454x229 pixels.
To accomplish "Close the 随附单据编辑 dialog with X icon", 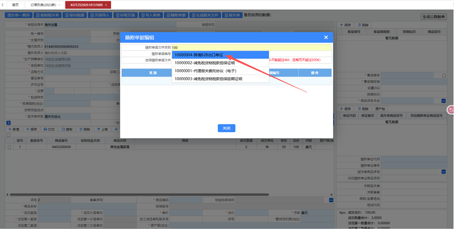I will (326, 37).
